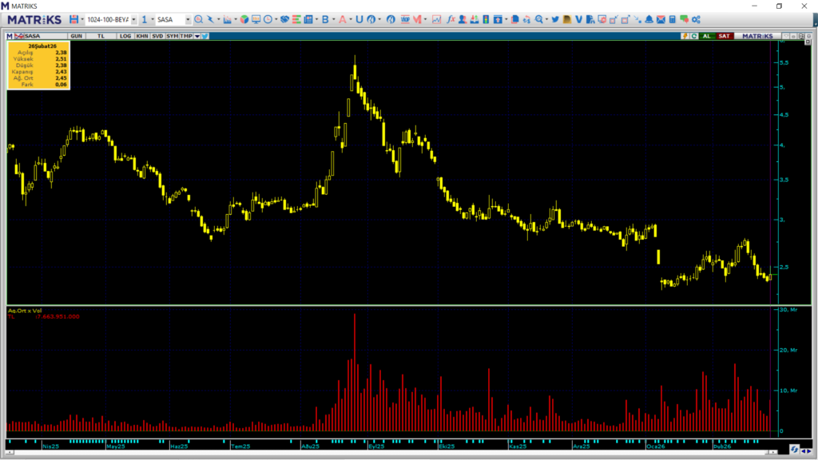
Task: Open the calculator tool icon
Action: (x=673, y=19)
